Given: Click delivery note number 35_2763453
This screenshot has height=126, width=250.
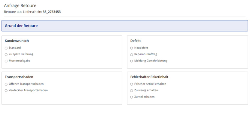Looking at the screenshot, I should coord(52,12).
